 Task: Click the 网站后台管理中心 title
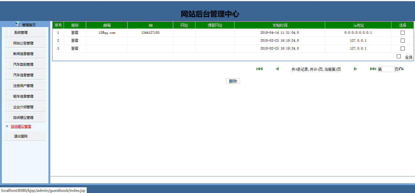tap(210, 14)
